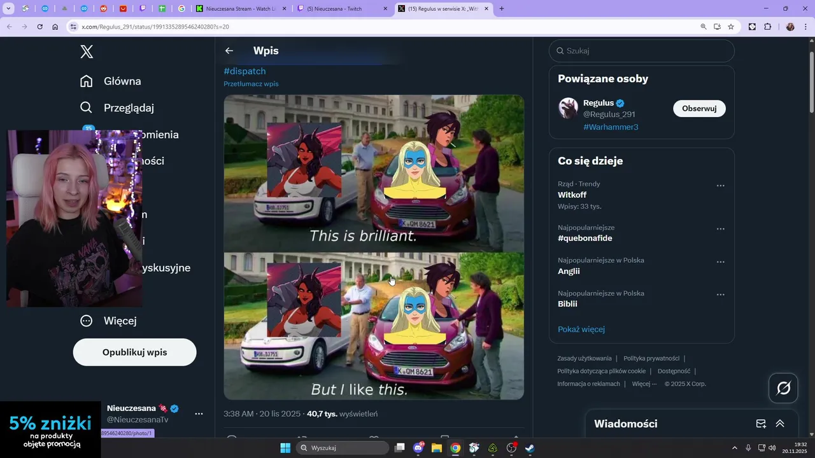Open Chrome extensions puzzle icon
Viewport: 815px width, 458px height.
(767, 27)
